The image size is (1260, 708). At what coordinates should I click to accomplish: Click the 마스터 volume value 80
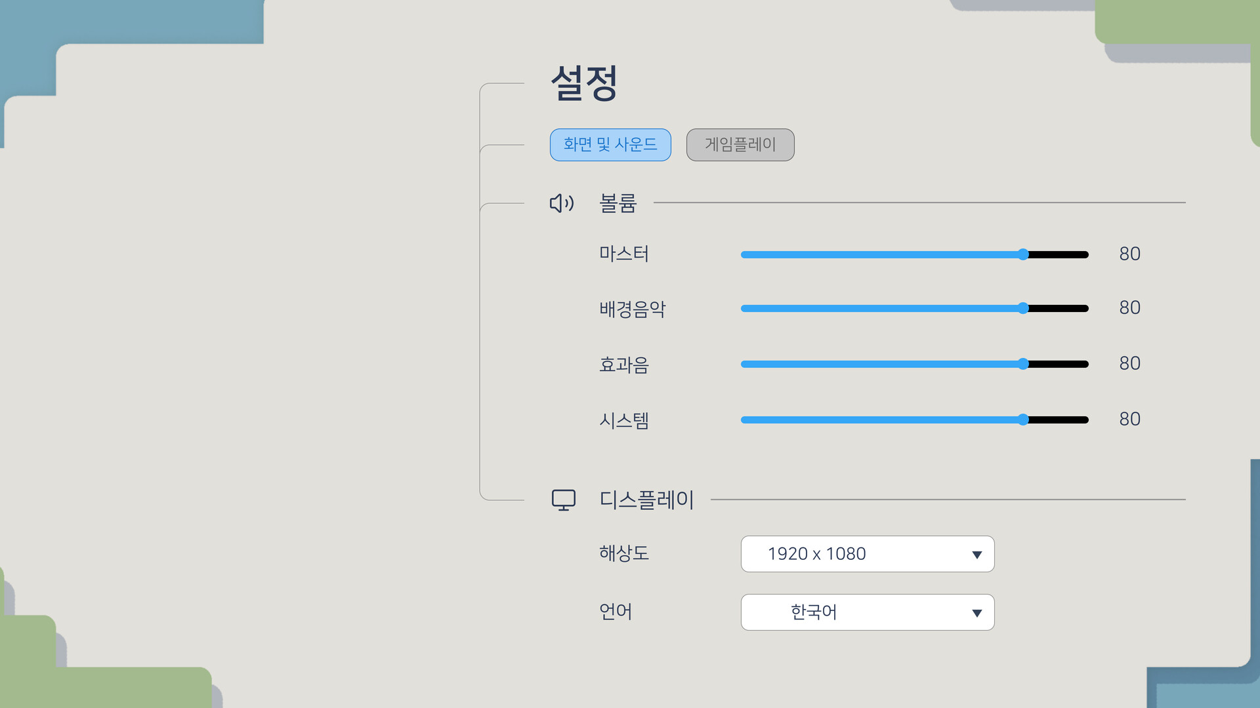tap(1129, 254)
